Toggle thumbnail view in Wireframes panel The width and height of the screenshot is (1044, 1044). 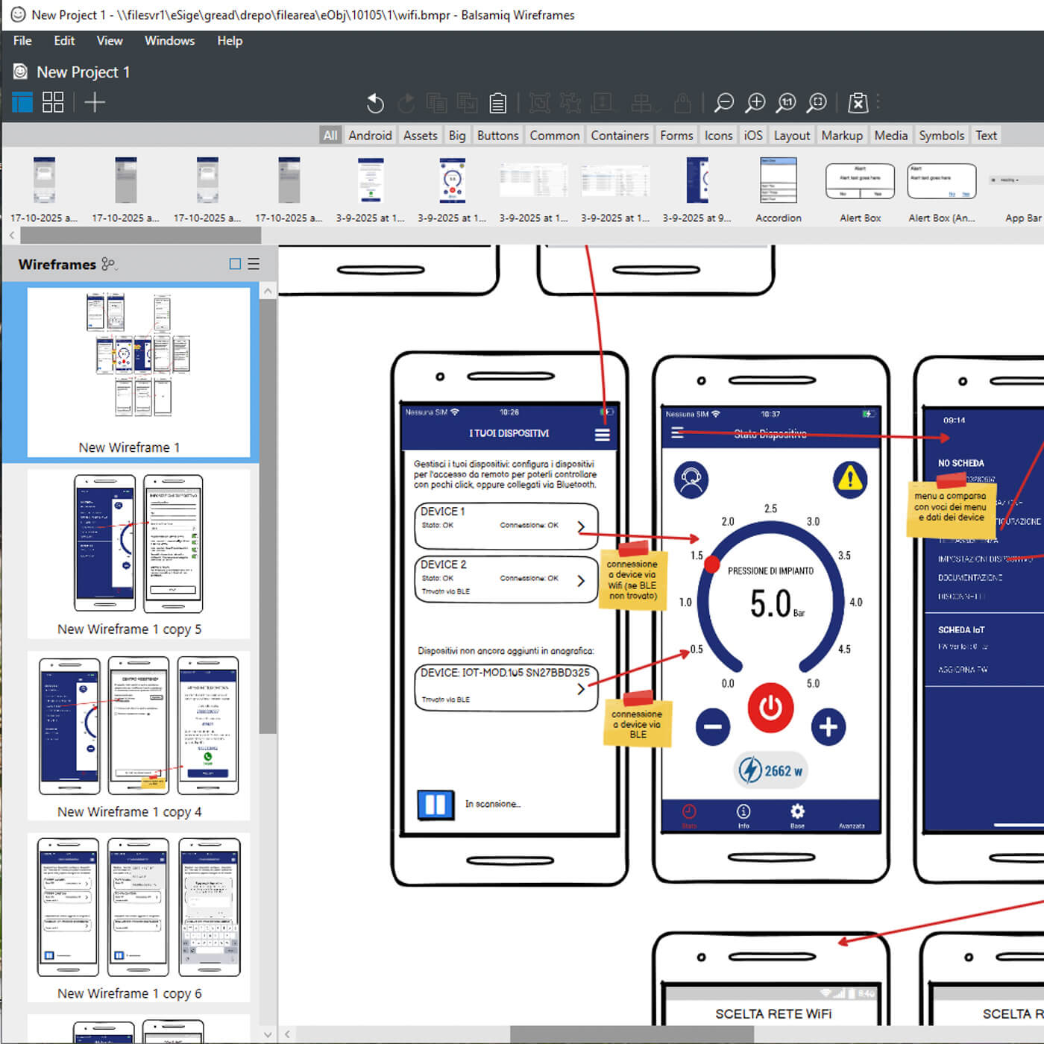[235, 263]
